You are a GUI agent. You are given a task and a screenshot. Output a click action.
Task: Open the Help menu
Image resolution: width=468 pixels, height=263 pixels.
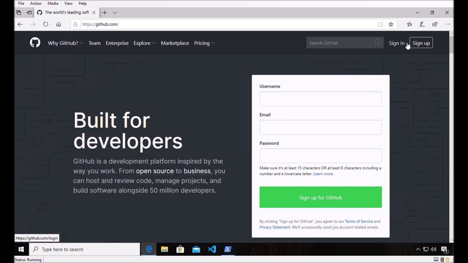point(83,3)
